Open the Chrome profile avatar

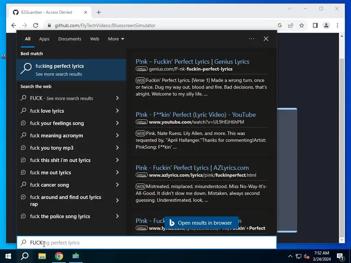pos(326,25)
